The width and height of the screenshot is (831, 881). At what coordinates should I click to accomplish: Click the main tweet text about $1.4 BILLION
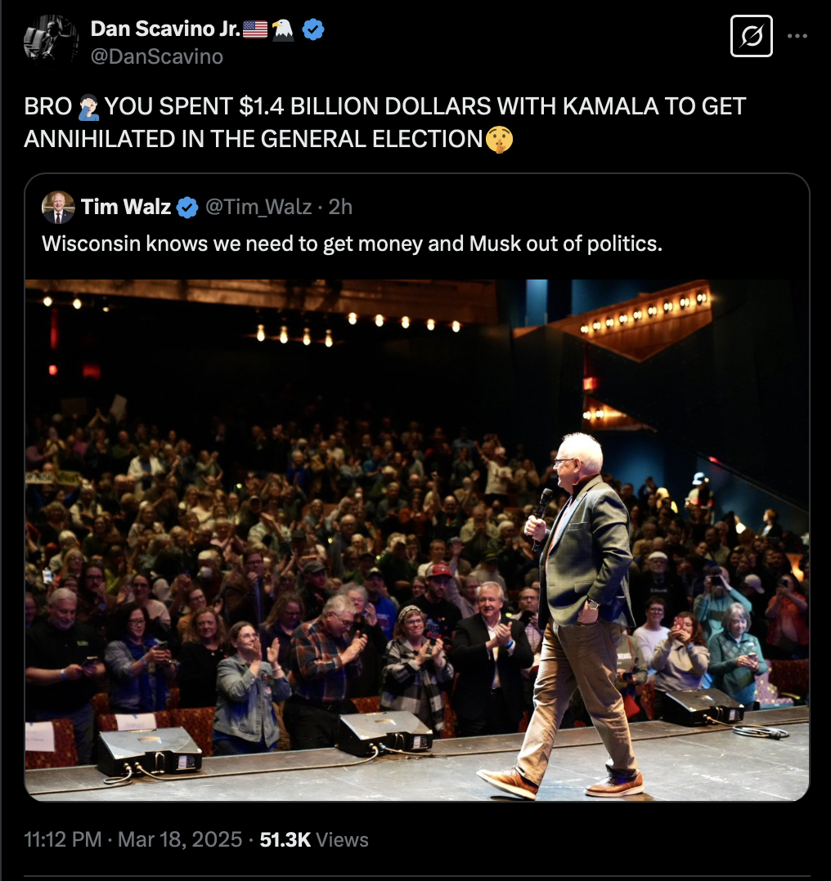click(x=384, y=123)
